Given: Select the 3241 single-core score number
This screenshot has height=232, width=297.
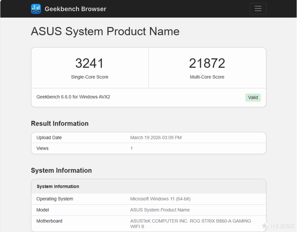Looking at the screenshot, I should coord(89,63).
